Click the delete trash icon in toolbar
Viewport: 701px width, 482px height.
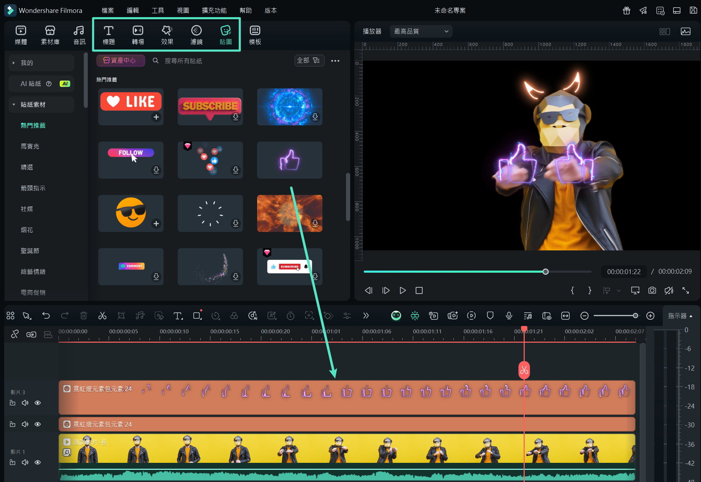pyautogui.click(x=84, y=316)
